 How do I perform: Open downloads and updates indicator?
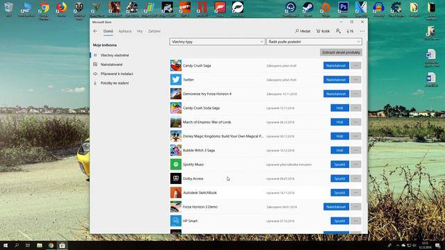[350, 31]
